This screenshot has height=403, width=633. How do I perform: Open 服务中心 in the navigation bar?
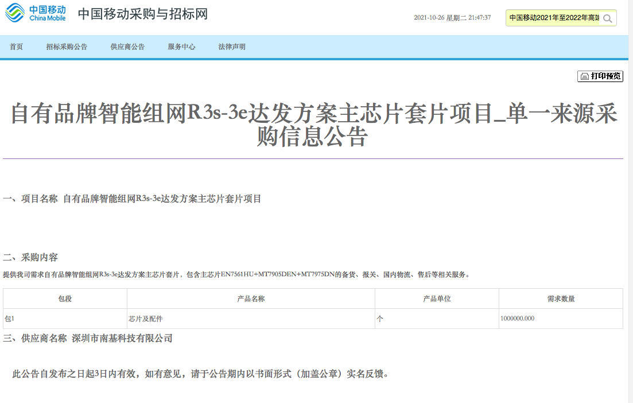(x=182, y=47)
